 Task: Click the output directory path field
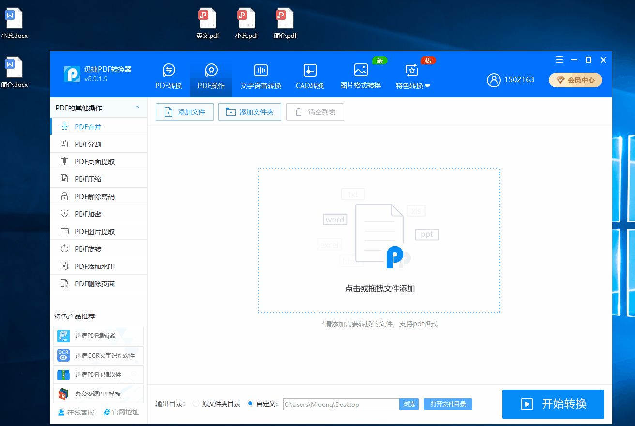click(341, 404)
